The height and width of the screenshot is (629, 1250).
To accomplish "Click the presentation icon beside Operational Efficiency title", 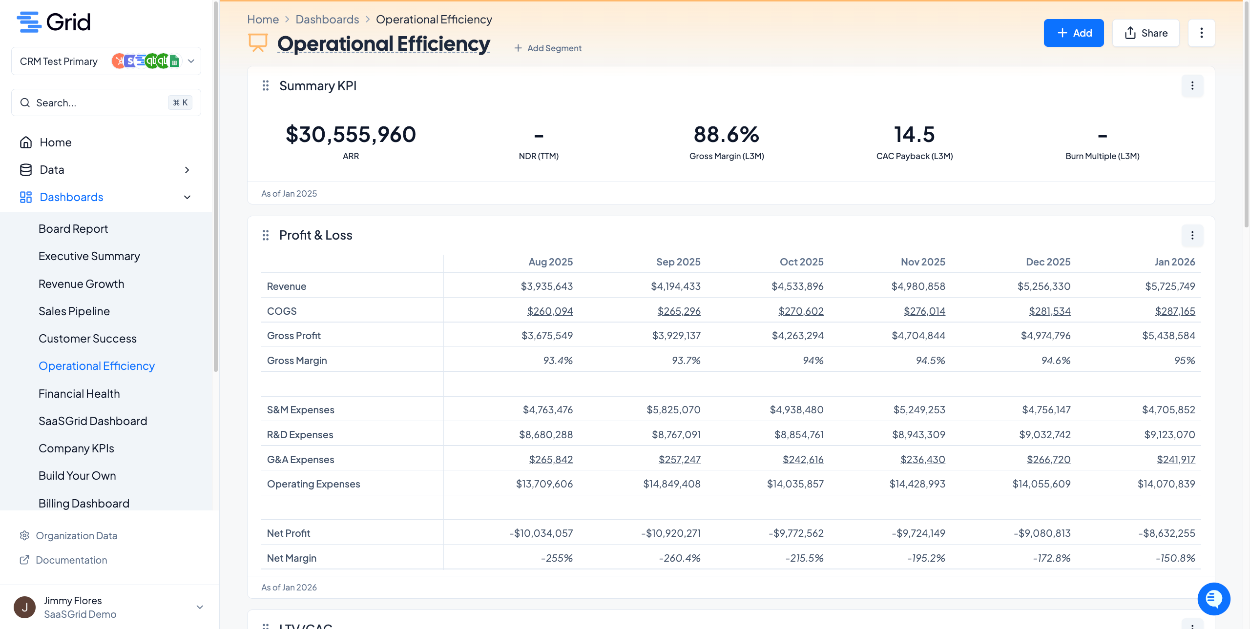I will point(258,43).
